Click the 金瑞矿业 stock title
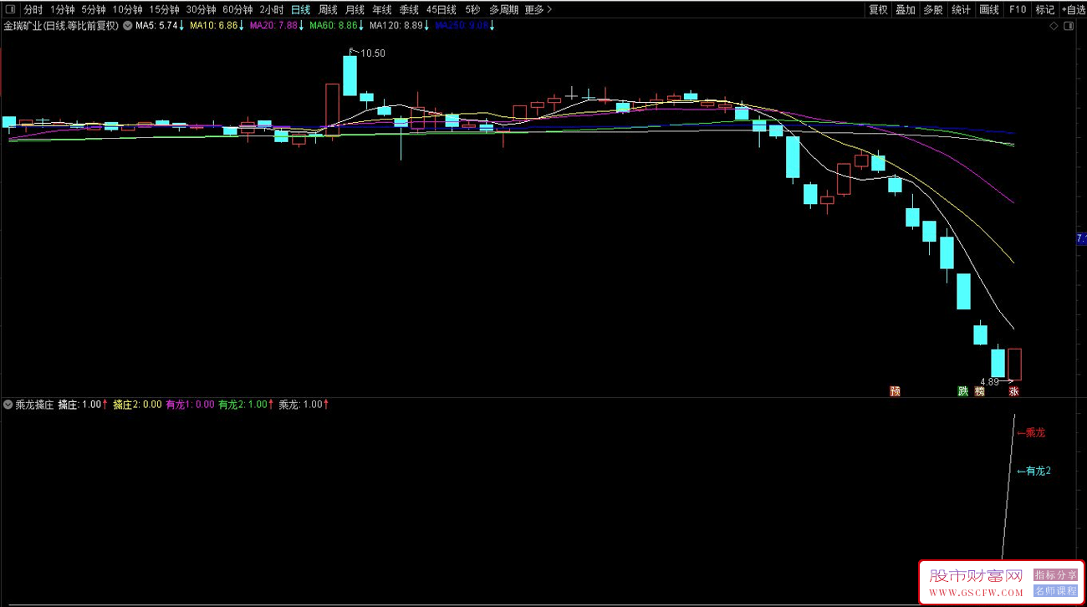 (x=61, y=26)
